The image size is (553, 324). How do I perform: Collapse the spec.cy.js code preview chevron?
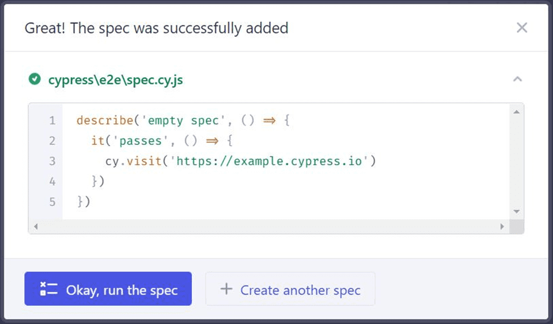click(517, 80)
